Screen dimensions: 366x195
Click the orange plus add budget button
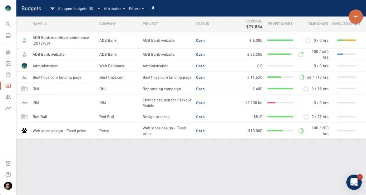click(356, 16)
